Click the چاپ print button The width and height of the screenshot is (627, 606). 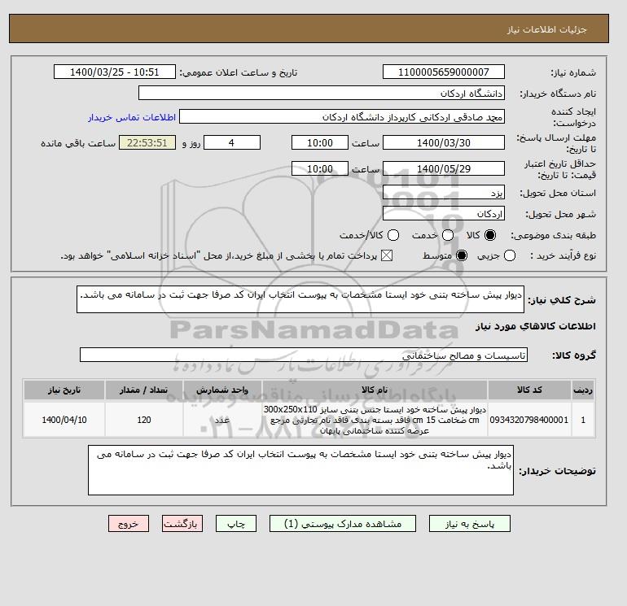(236, 524)
